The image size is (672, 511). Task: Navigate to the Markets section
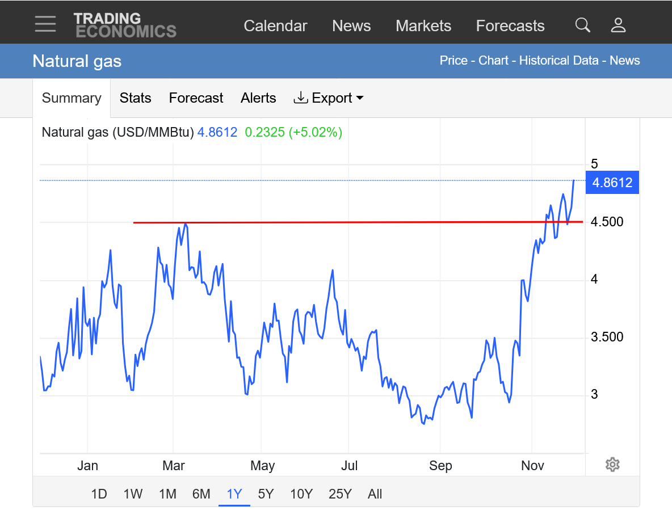point(423,26)
